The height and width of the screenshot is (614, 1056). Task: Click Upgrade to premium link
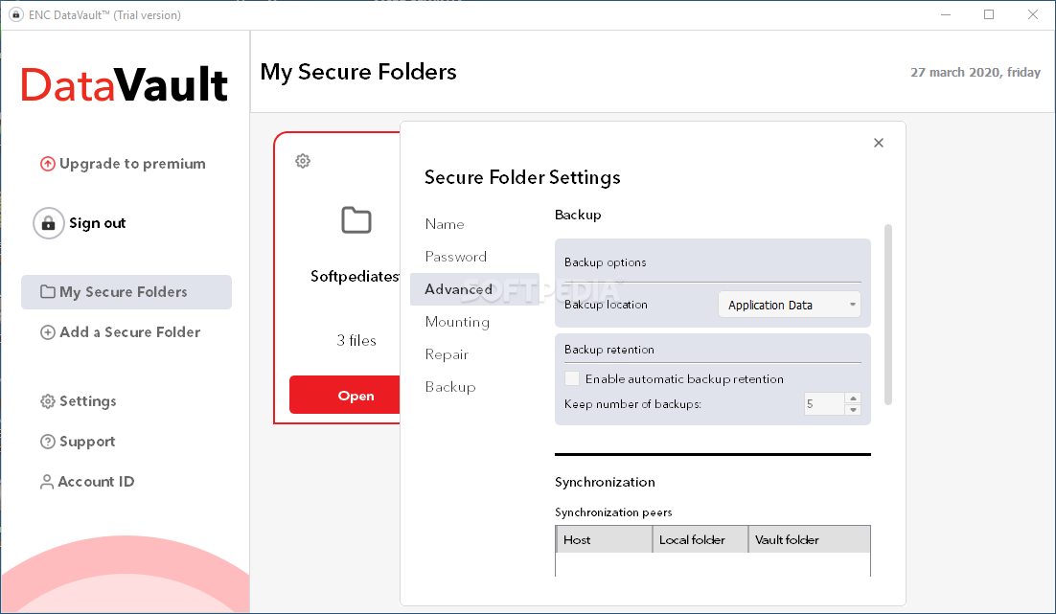click(x=132, y=164)
